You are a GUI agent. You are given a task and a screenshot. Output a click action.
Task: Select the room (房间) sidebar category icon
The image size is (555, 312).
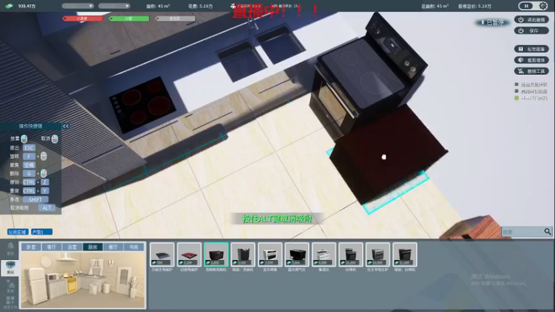pyautogui.click(x=10, y=267)
